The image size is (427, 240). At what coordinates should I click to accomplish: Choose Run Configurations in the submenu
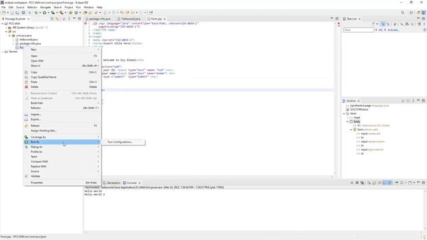120,142
